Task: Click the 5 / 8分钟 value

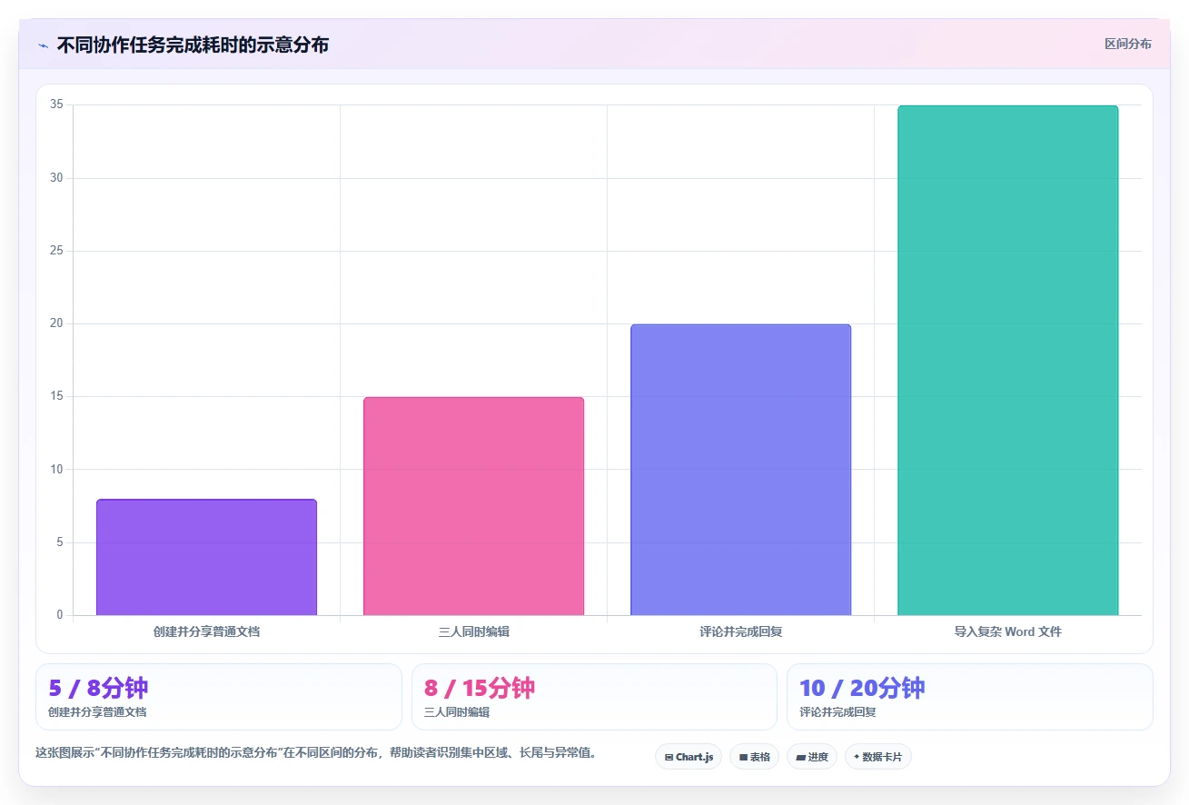Action: tap(98, 688)
